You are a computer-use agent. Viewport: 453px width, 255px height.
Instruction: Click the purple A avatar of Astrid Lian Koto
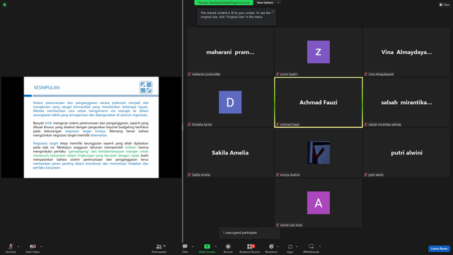(319, 203)
